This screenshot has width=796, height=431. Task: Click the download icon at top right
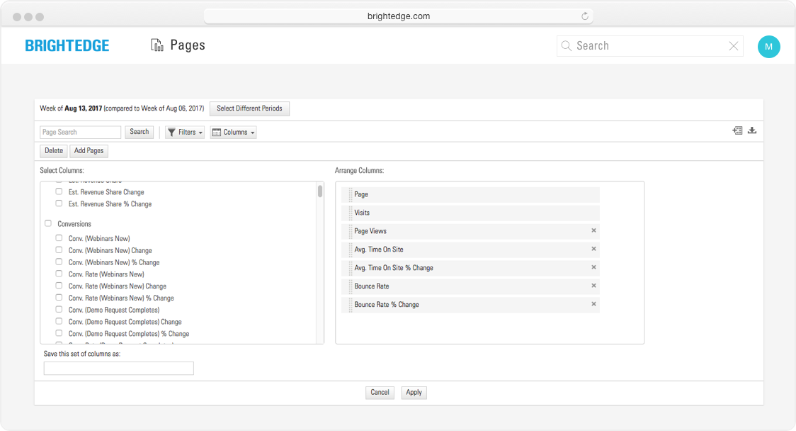(752, 130)
